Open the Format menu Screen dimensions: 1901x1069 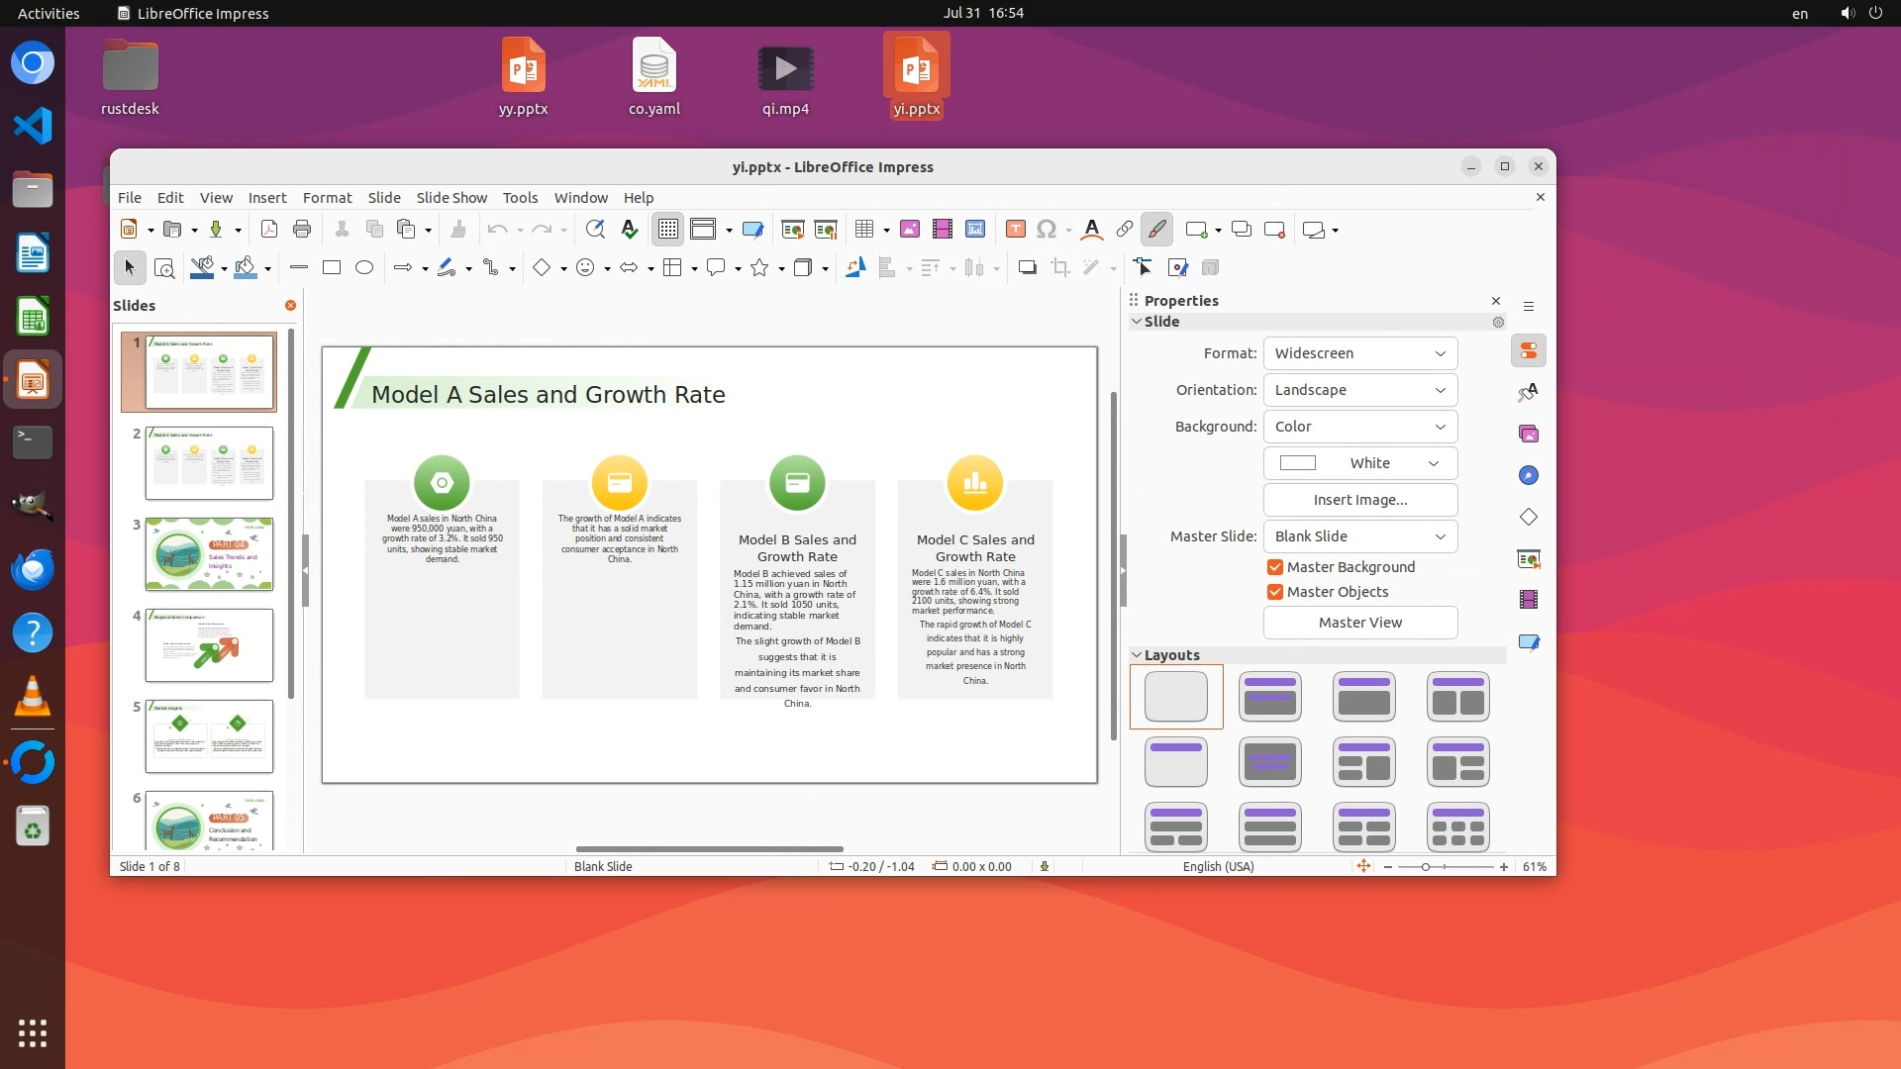pos(327,198)
